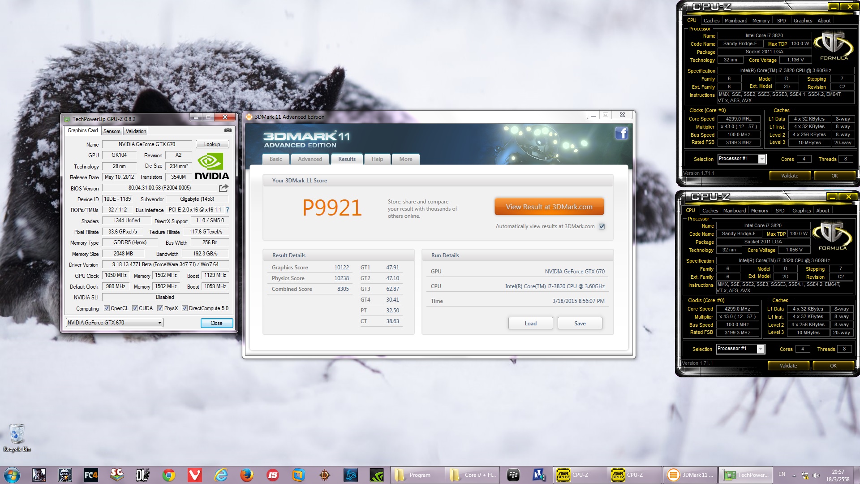Click the bus interface question mark
860x484 pixels.
[228, 210]
